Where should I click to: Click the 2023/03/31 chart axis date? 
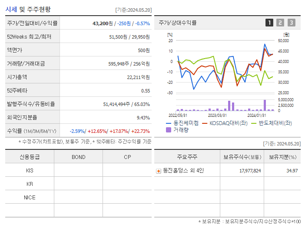tap(217, 115)
